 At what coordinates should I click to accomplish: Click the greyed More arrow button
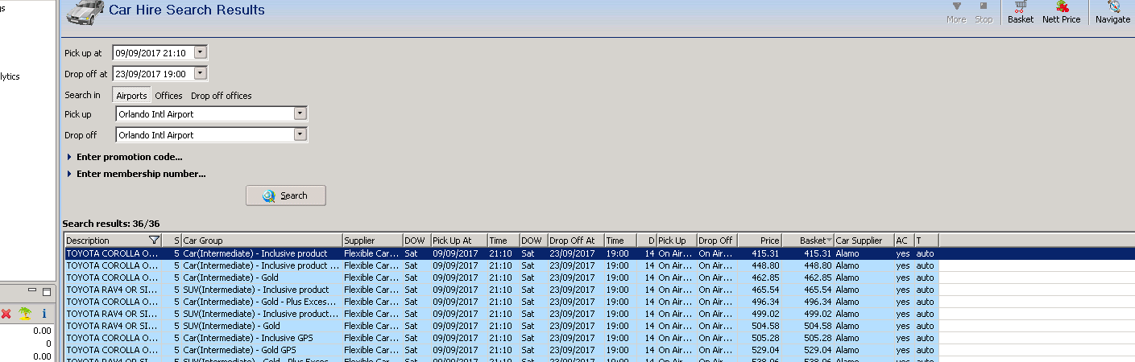pyautogui.click(x=956, y=12)
